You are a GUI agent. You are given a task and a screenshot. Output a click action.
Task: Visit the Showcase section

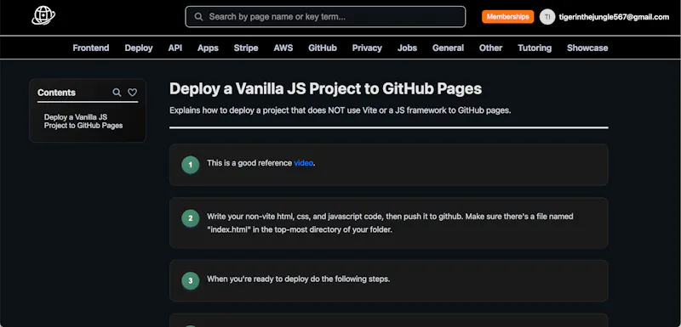click(587, 48)
